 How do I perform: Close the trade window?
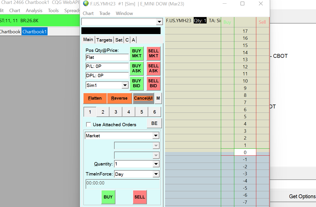pyautogui.click(x=261, y=4)
